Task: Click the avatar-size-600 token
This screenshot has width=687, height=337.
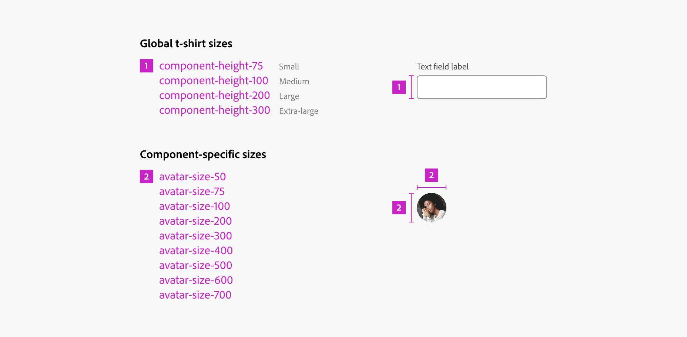Action: point(196,280)
